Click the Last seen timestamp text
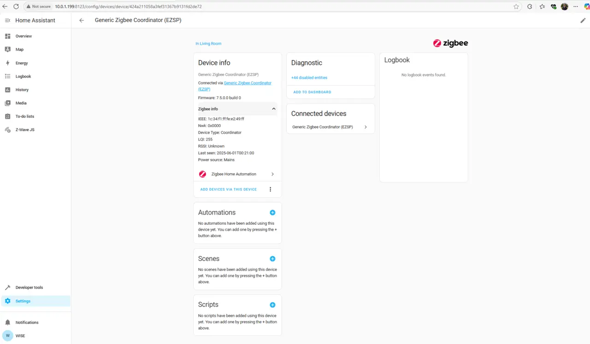The width and height of the screenshot is (590, 344). (x=226, y=153)
